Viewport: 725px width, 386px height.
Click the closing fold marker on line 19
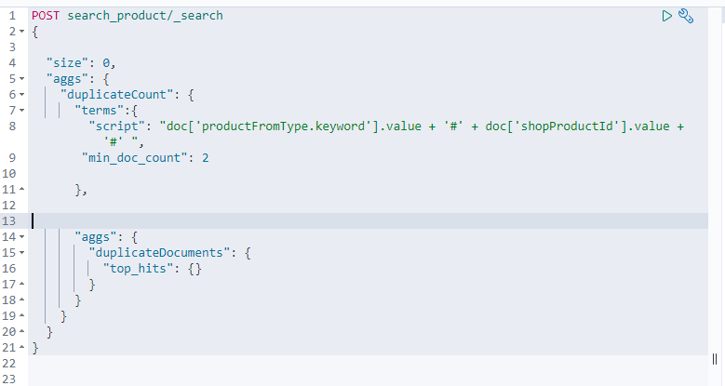(21, 315)
